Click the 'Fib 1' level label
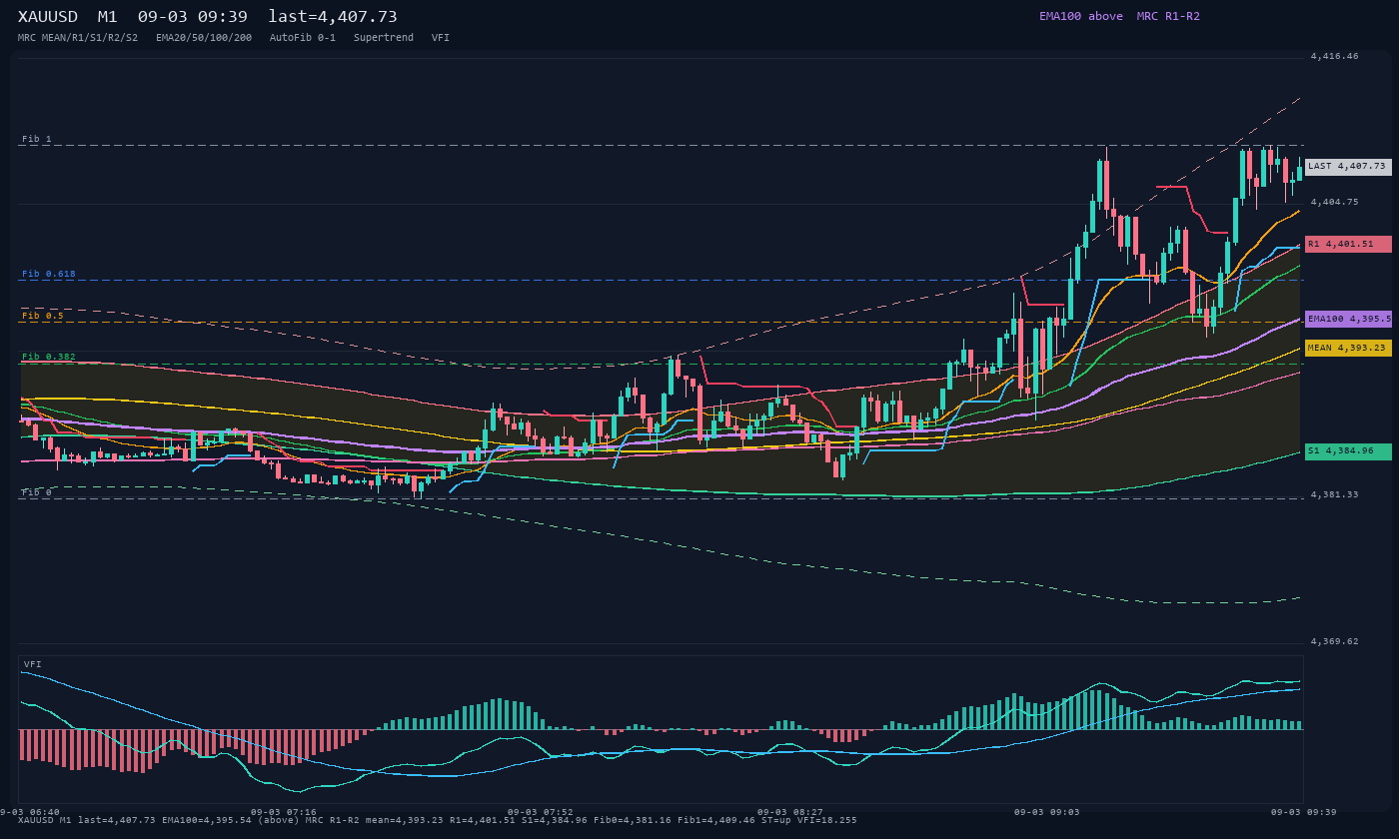The image size is (1399, 839). [x=37, y=139]
